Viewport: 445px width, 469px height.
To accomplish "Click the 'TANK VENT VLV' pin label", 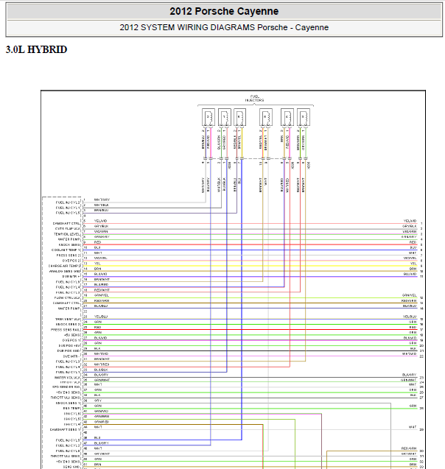I will [68, 319].
